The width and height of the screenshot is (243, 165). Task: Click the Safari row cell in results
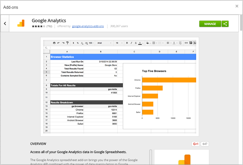click(67, 124)
